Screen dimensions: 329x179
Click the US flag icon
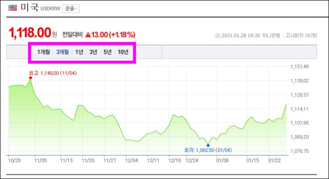pos(13,8)
